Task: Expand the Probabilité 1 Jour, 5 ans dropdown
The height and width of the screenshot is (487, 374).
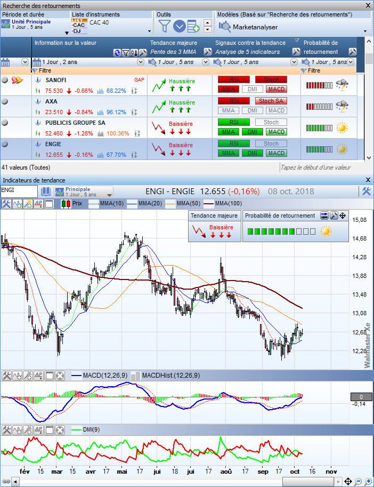Action: 351,62
